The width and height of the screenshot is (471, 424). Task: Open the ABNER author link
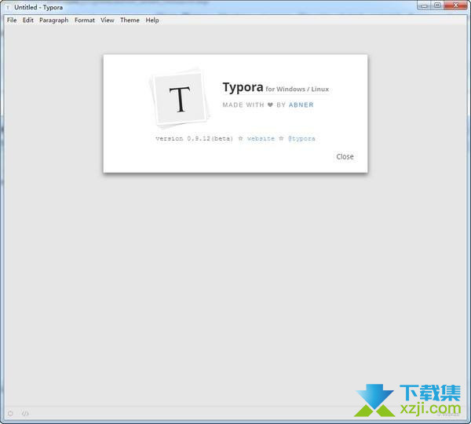coord(301,105)
